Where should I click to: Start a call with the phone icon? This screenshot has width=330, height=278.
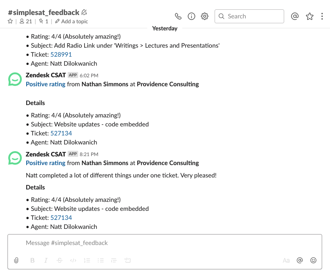tap(178, 16)
